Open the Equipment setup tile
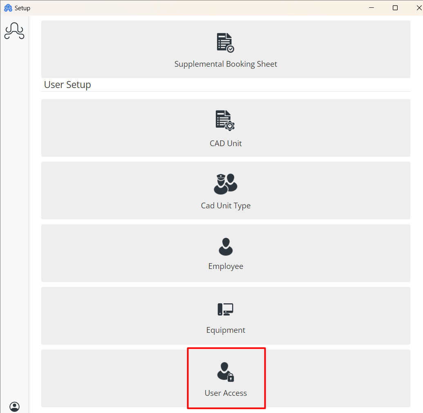 click(226, 316)
